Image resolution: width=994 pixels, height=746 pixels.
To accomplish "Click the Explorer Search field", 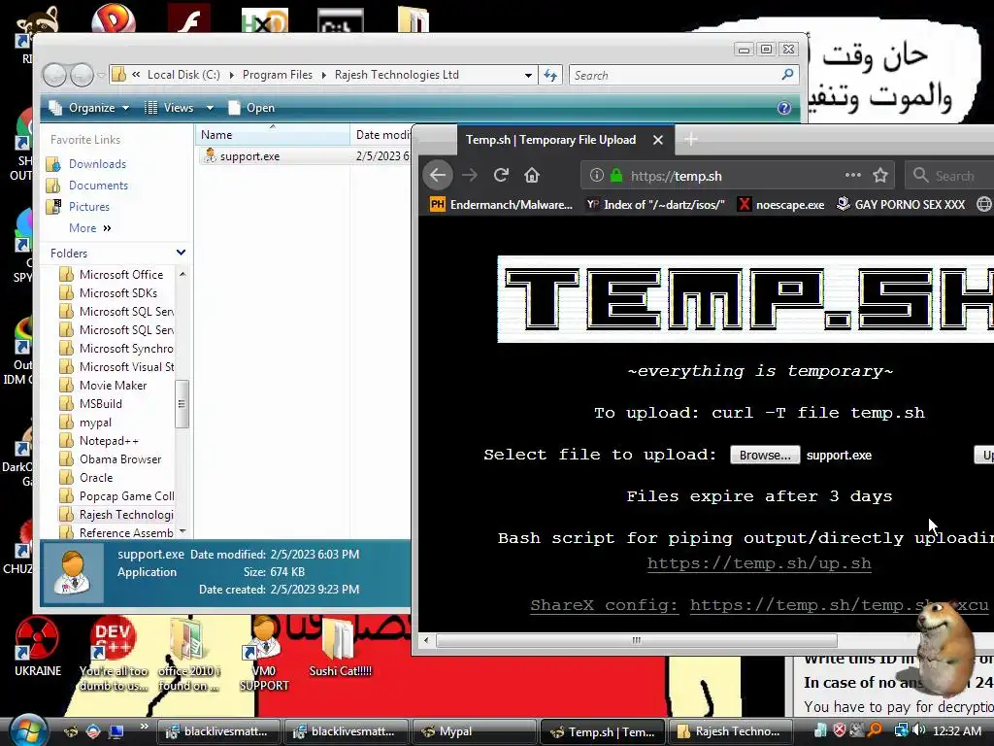I will tap(683, 75).
